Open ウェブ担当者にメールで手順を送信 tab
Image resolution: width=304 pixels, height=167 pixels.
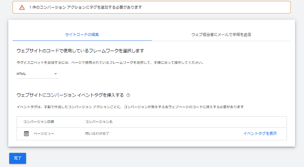coord(221,35)
